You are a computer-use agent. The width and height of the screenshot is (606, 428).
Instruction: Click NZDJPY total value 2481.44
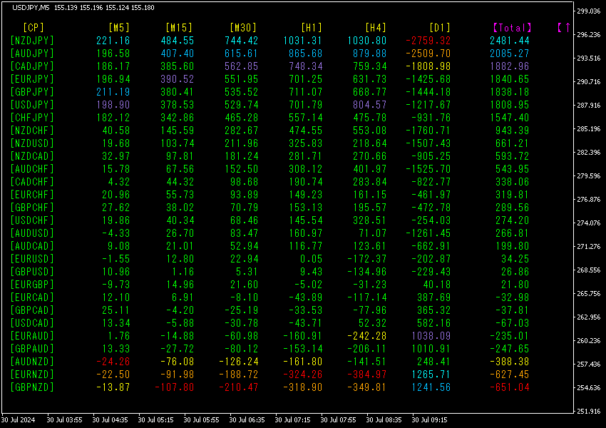tap(509, 41)
